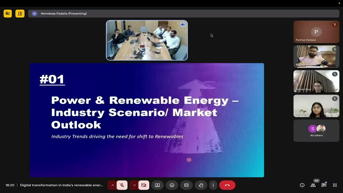Click the yellow stop presentation icon
This screenshot has height=193, width=343.
[8, 13]
